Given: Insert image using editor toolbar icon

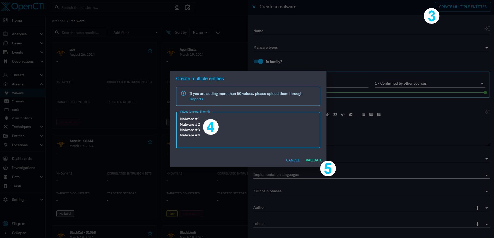Looking at the screenshot, I should tap(350, 114).
